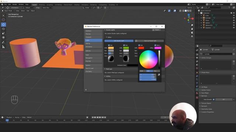Switch to rendered viewport shading
Screen dimensions: 236x132
(191, 11)
